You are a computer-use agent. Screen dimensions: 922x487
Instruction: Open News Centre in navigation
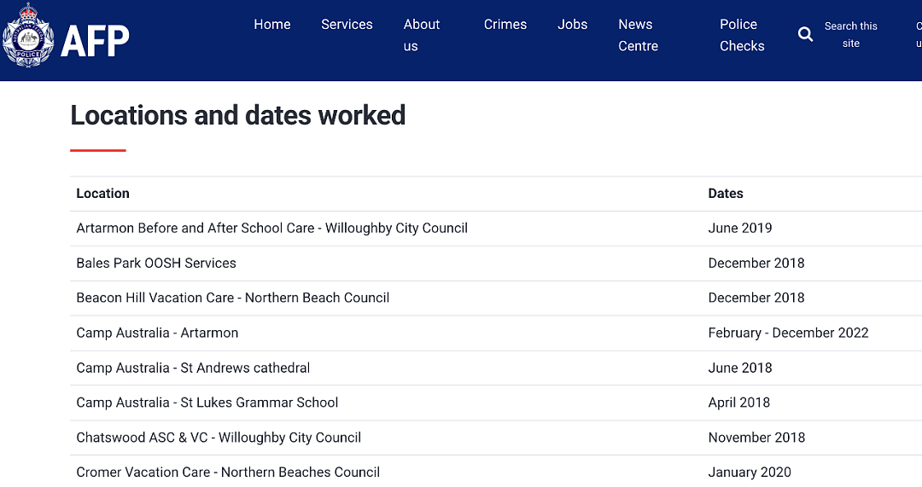pyautogui.click(x=638, y=35)
